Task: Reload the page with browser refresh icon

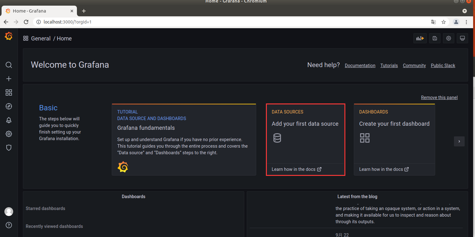Action: pyautogui.click(x=27, y=22)
